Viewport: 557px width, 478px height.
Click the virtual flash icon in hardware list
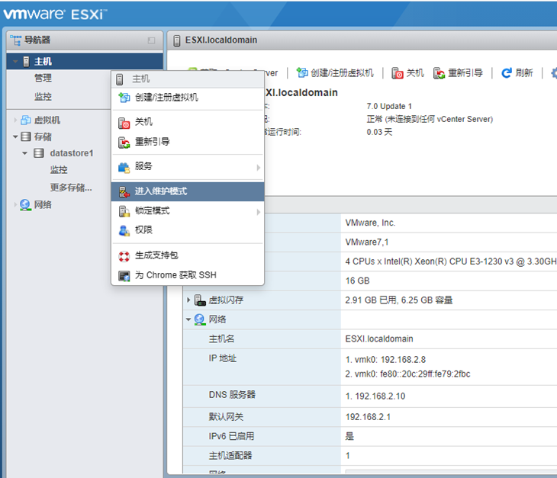click(x=200, y=300)
